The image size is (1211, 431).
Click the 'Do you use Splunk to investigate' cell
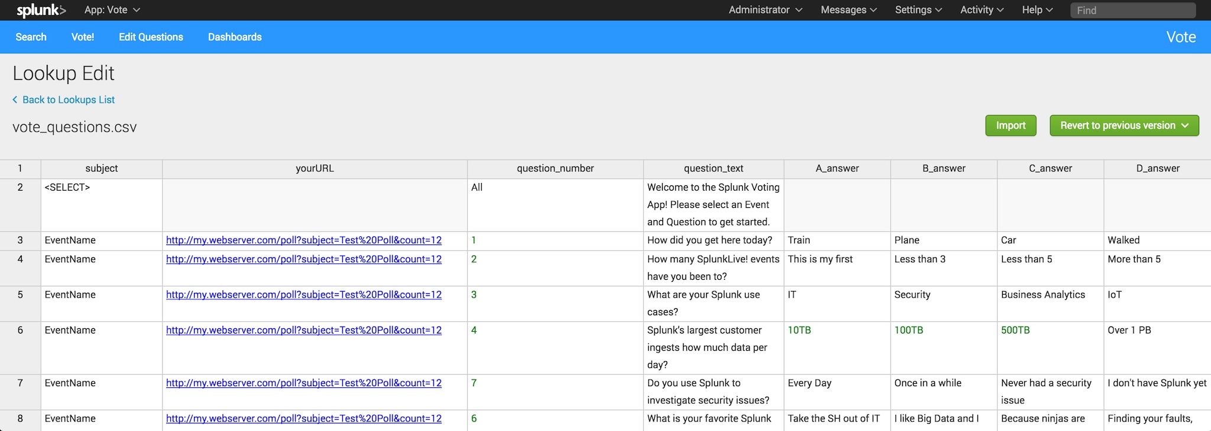click(x=714, y=392)
